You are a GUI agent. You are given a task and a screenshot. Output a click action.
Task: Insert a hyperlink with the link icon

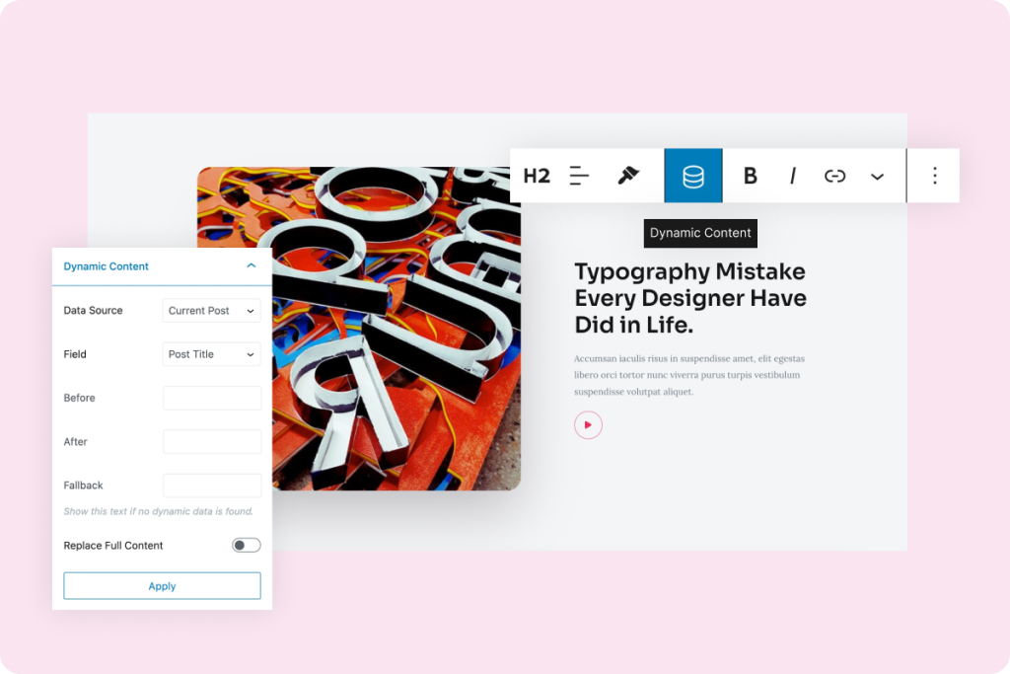(x=834, y=176)
